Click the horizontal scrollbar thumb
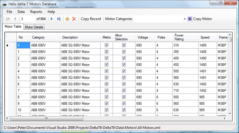 pos(46,118)
